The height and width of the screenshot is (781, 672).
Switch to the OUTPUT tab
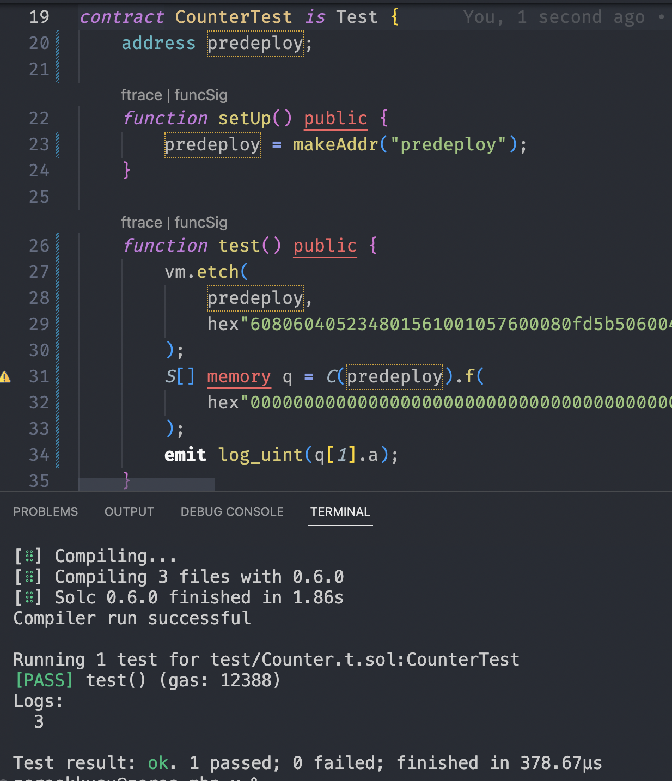130,511
